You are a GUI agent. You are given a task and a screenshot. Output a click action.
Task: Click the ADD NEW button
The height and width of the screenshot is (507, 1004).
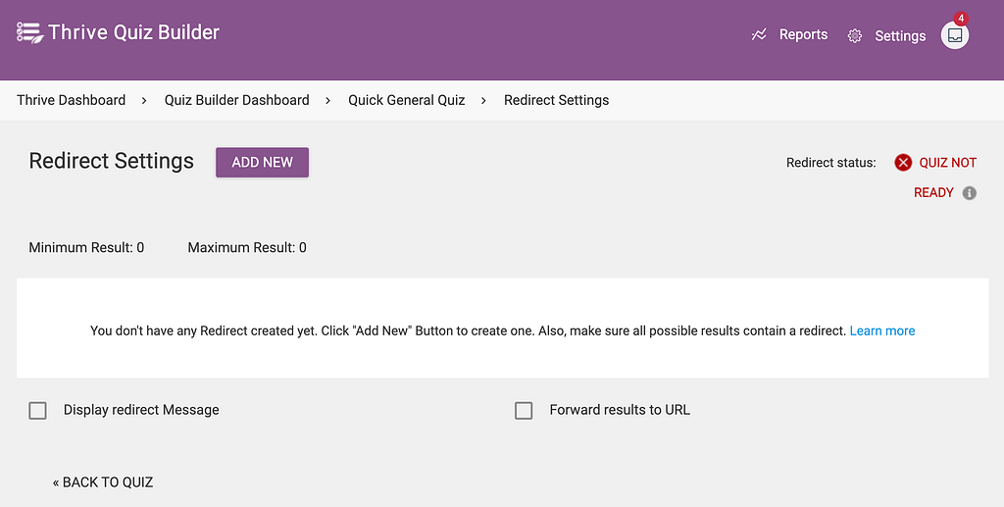pos(262,163)
